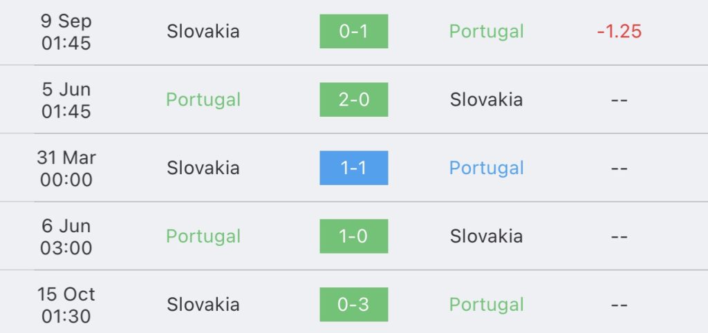Select Portugal in the 9 Sep match

[x=486, y=32]
